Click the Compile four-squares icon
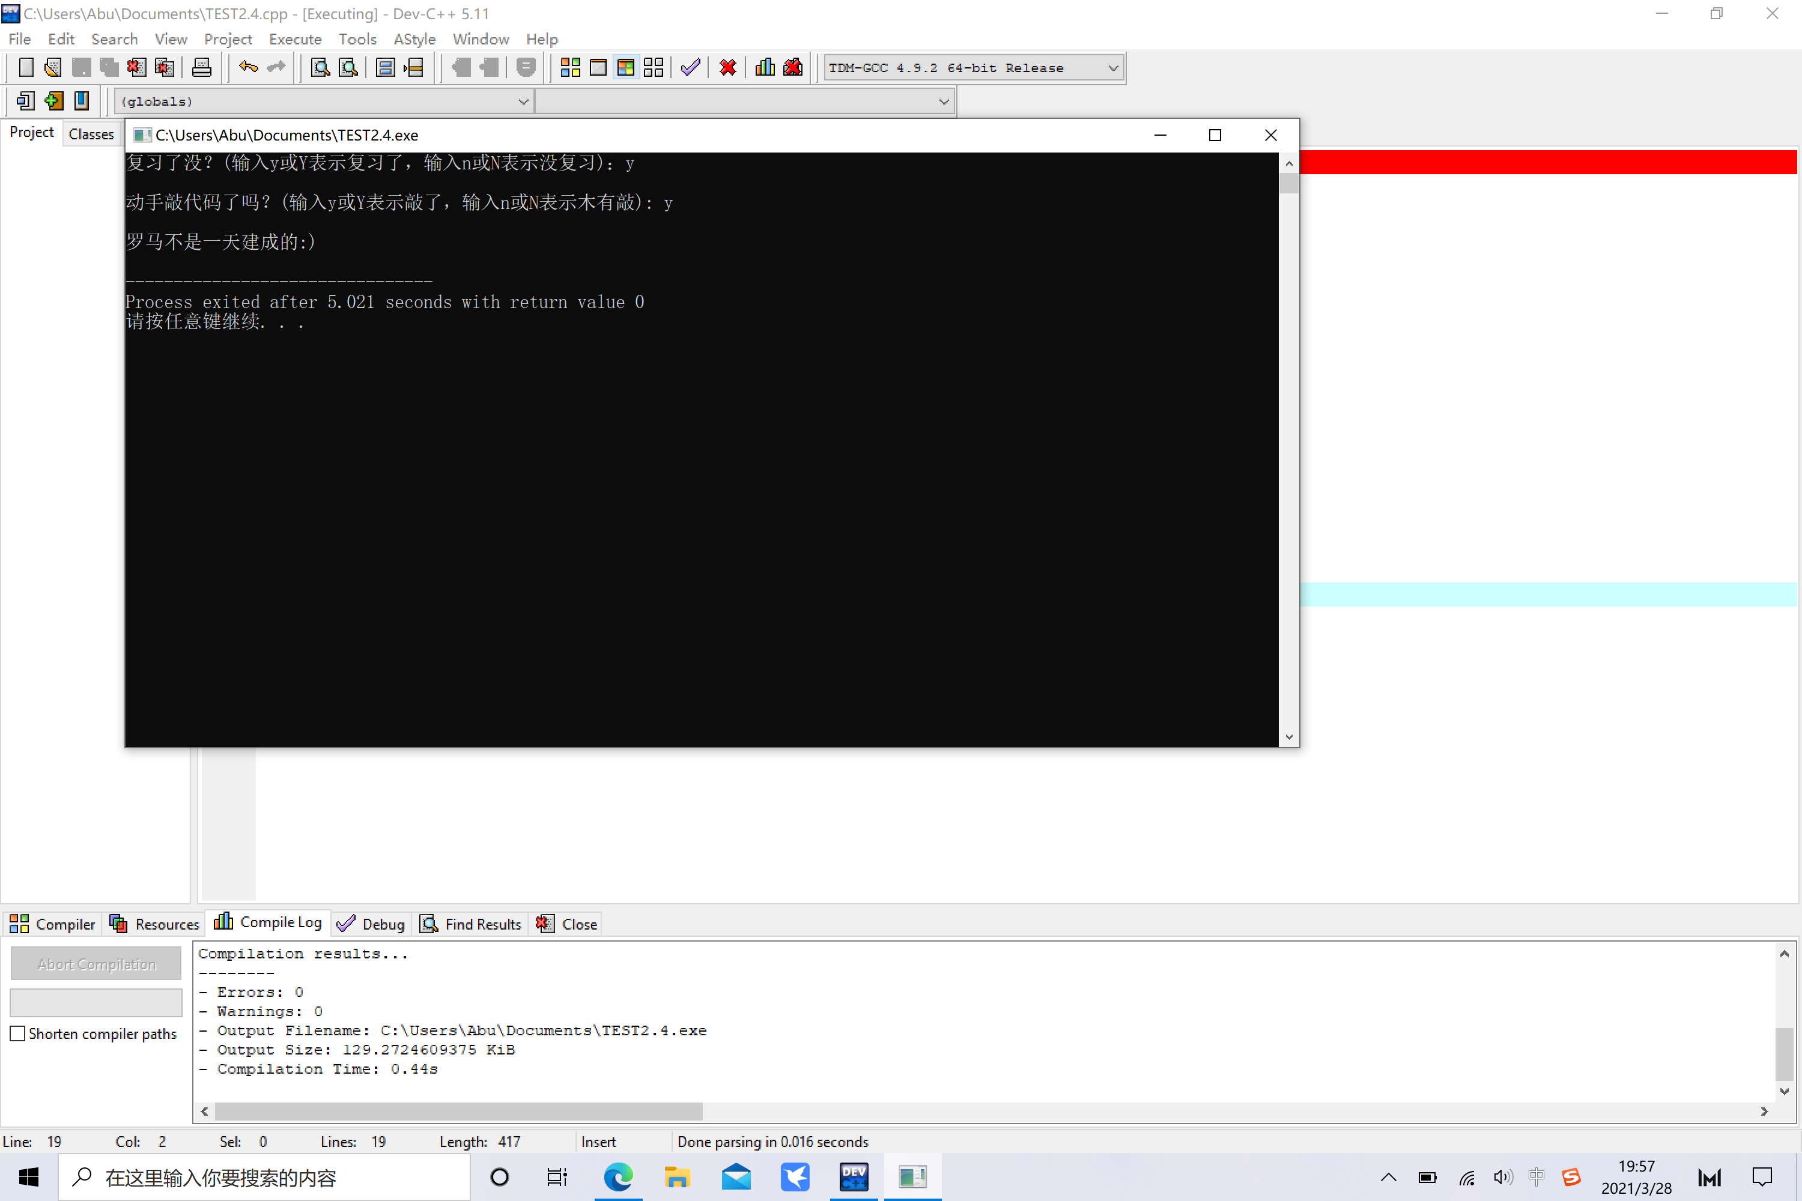Screen dimensions: 1802x1201 tap(570, 67)
